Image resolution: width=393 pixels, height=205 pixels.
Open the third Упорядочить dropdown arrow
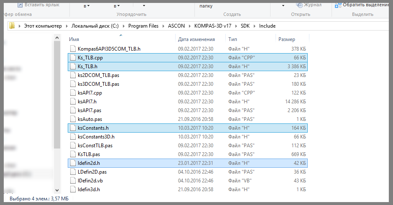[x=144, y=5]
